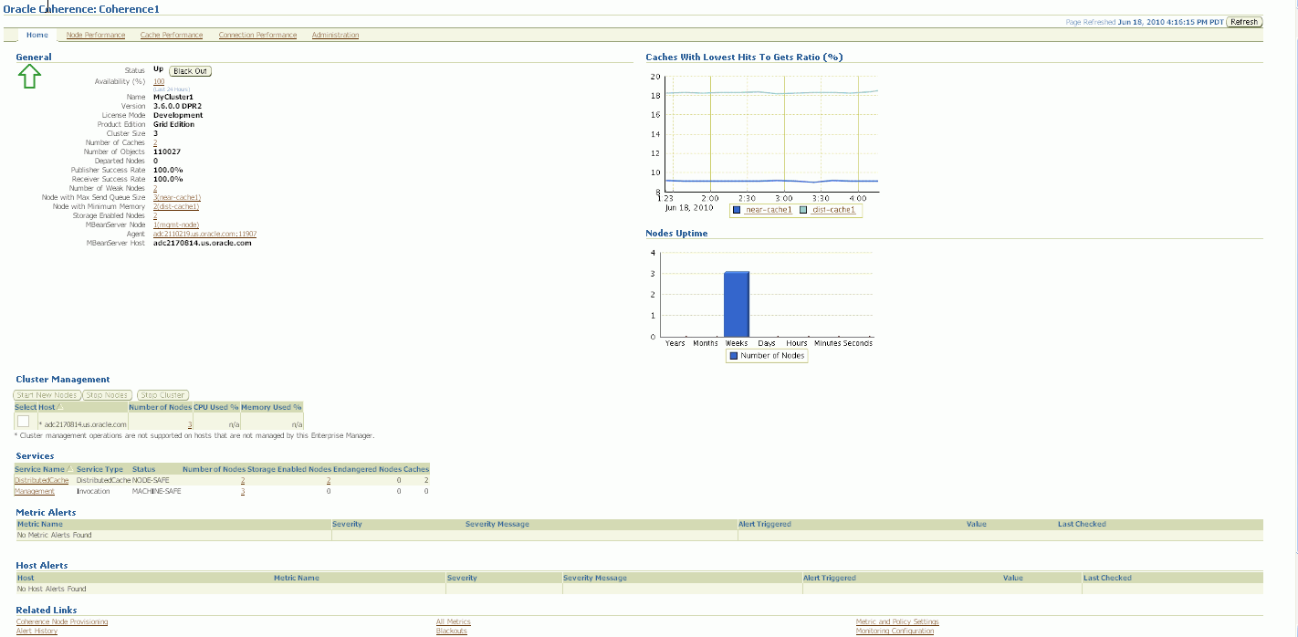Click the Development license mode value
Viewport: 1298px width, 637px height.
tap(178, 115)
